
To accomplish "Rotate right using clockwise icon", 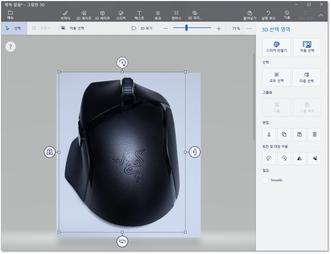I will coord(284,158).
